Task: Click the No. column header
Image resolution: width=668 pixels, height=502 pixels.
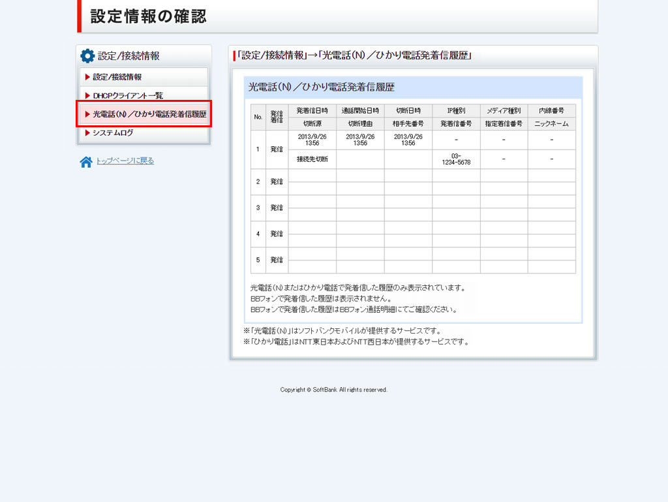Action: pos(258,118)
